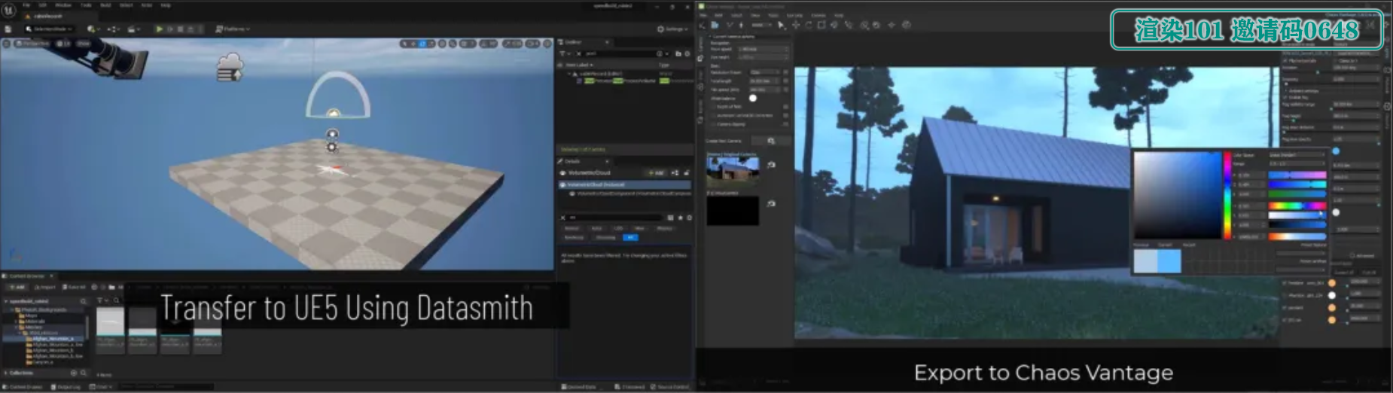Open the File menu in Unreal Editor
The image size is (1393, 393).
coord(26,5)
